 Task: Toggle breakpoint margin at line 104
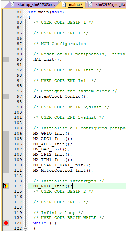tap(6, 133)
